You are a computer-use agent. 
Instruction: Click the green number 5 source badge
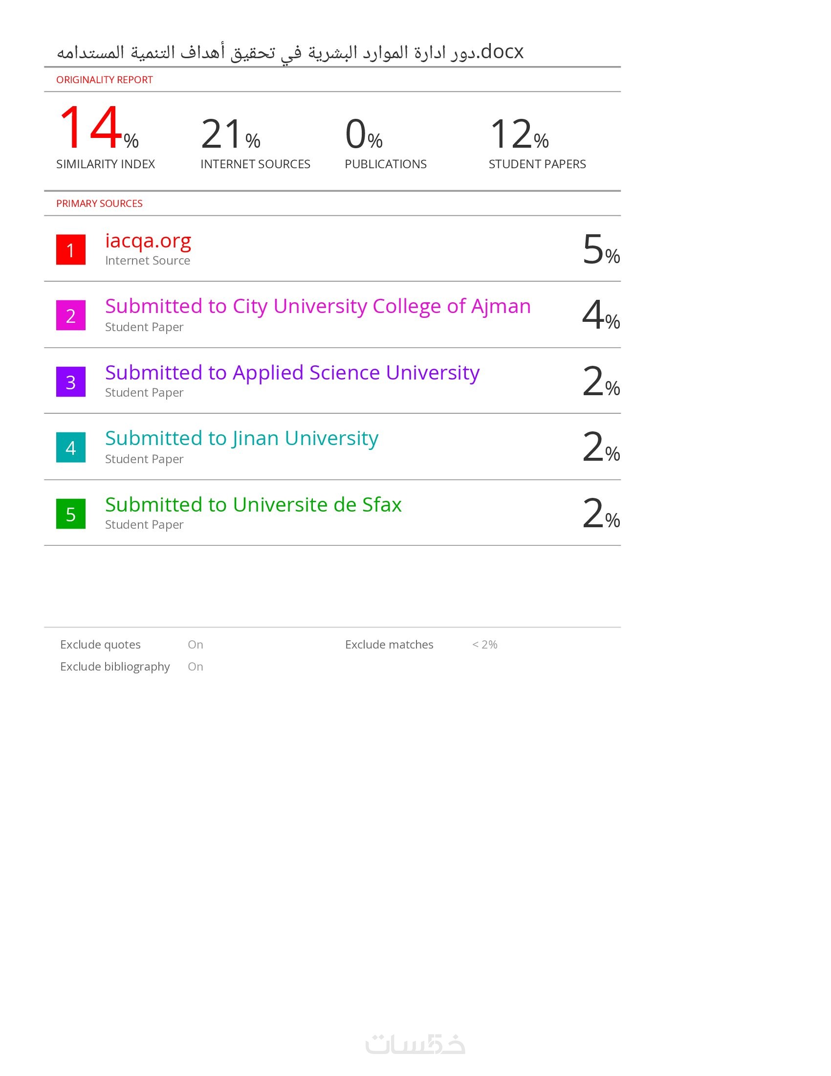[70, 514]
